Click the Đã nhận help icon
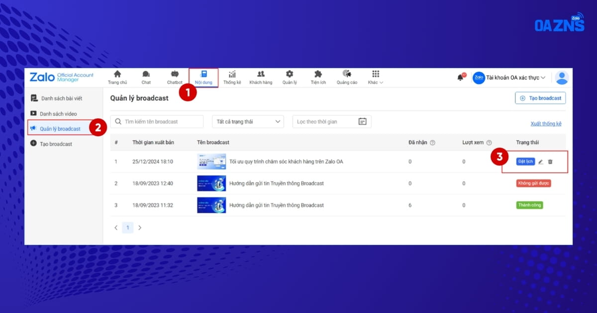Image resolution: width=597 pixels, height=313 pixels. point(432,143)
